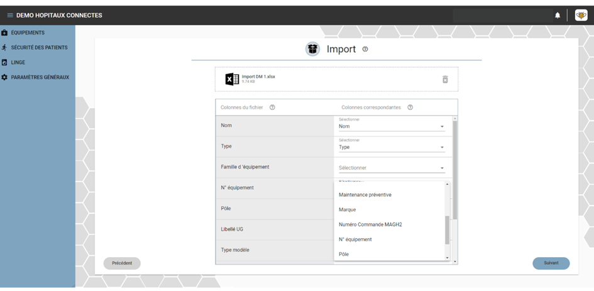Click the Sécurité des patients running icon
Screen dimensions: 594x291
4,47
